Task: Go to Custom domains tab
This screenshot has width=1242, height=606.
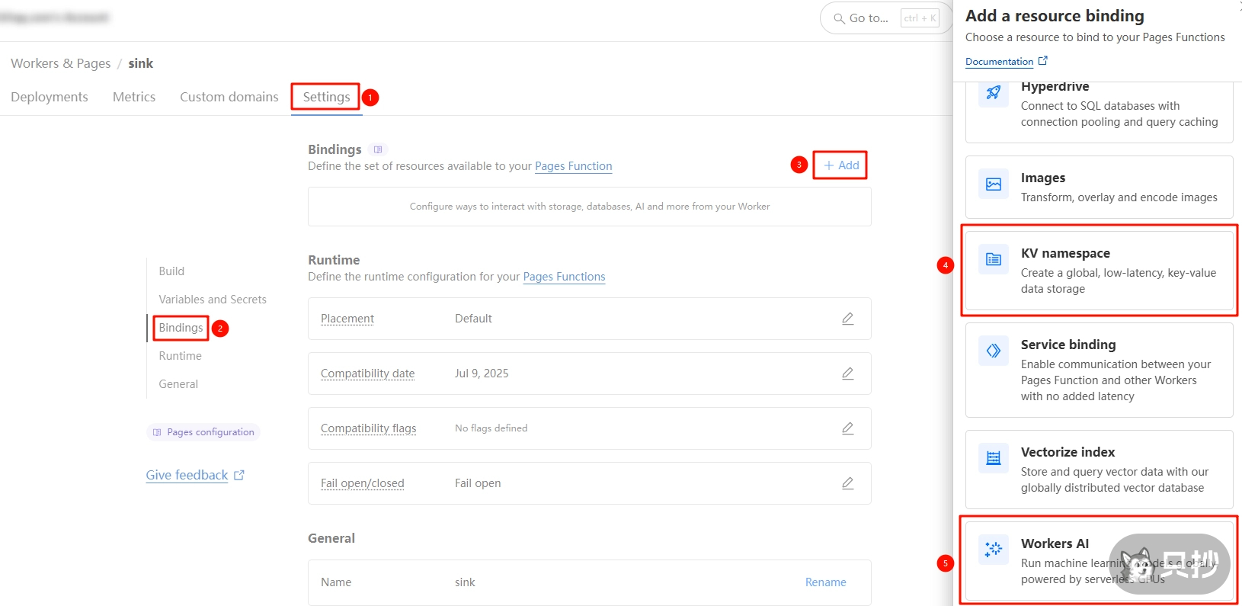Action: pos(229,97)
